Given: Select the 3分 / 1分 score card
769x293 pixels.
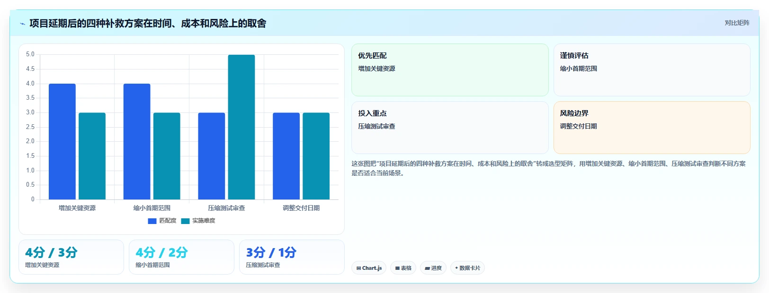Looking at the screenshot, I should [292, 257].
